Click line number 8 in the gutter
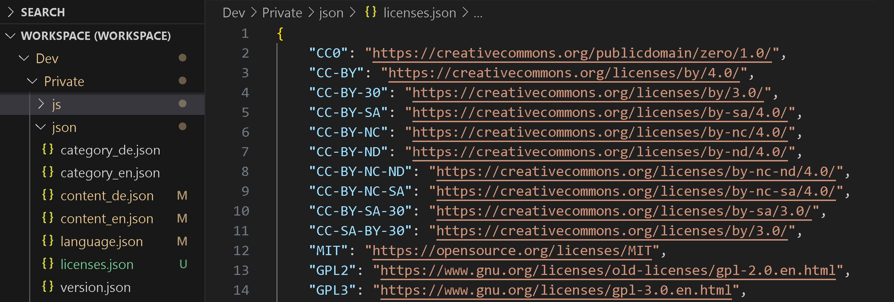 point(245,171)
